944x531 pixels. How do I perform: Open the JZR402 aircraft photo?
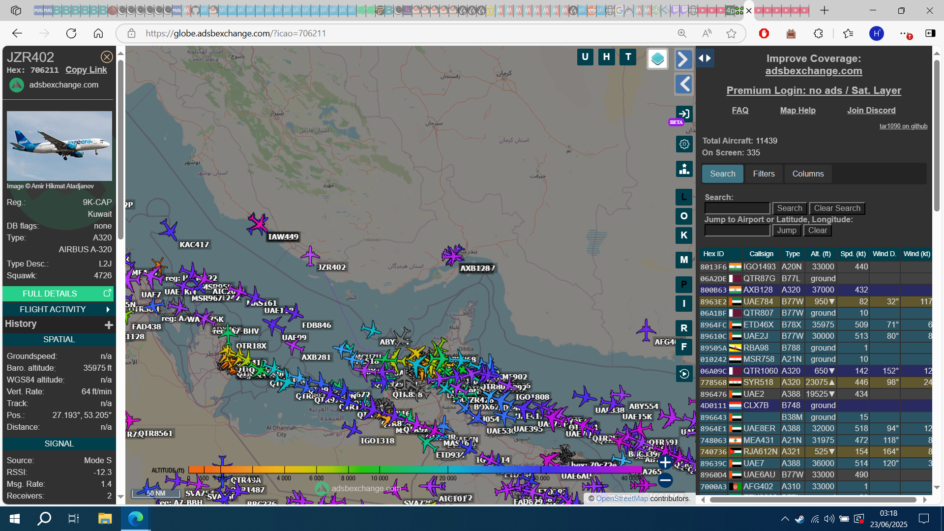click(59, 146)
